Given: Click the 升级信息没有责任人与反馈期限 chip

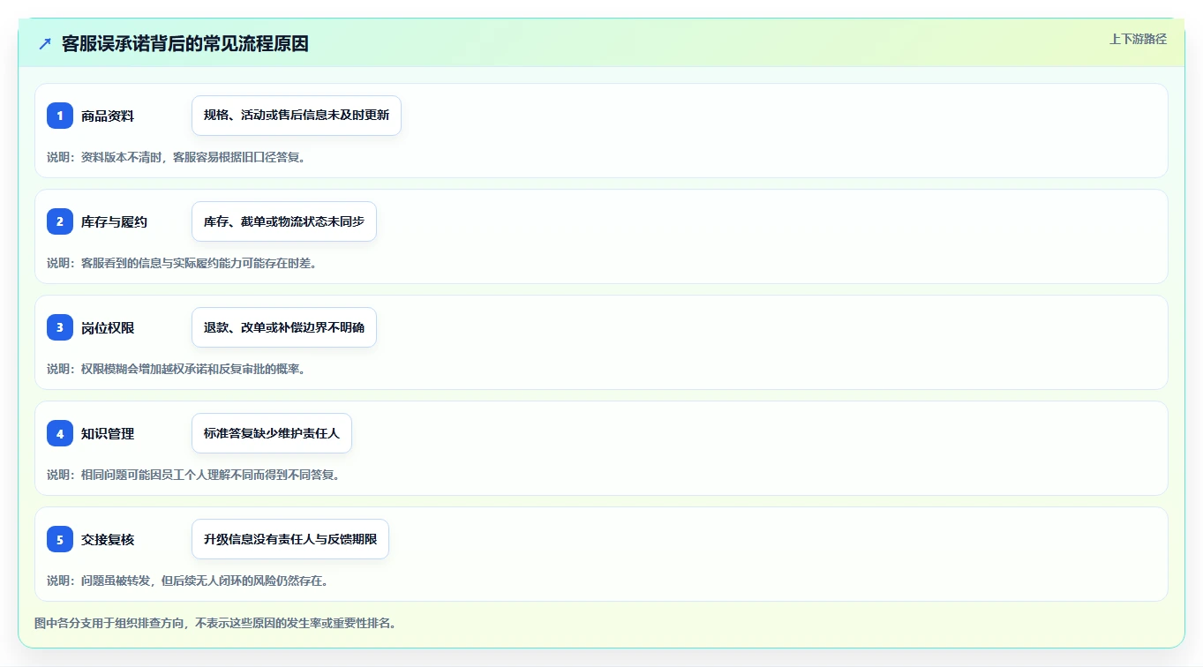Looking at the screenshot, I should 290,539.
